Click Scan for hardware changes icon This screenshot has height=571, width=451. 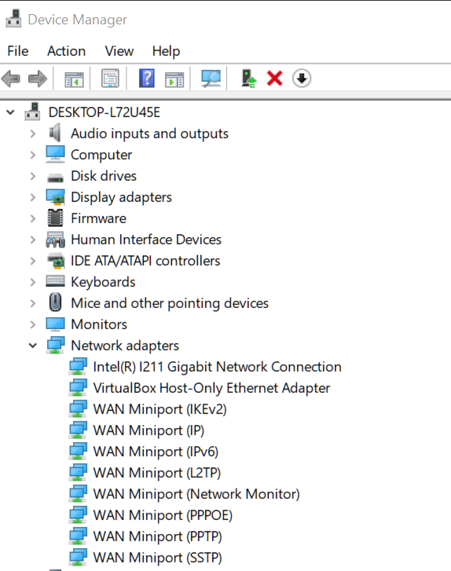coord(211,79)
